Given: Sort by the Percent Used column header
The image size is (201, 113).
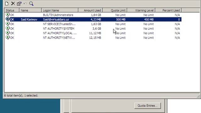Looking at the screenshot, I should coord(168,10).
